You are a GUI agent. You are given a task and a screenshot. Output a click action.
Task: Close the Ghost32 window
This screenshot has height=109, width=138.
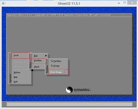point(132,3)
